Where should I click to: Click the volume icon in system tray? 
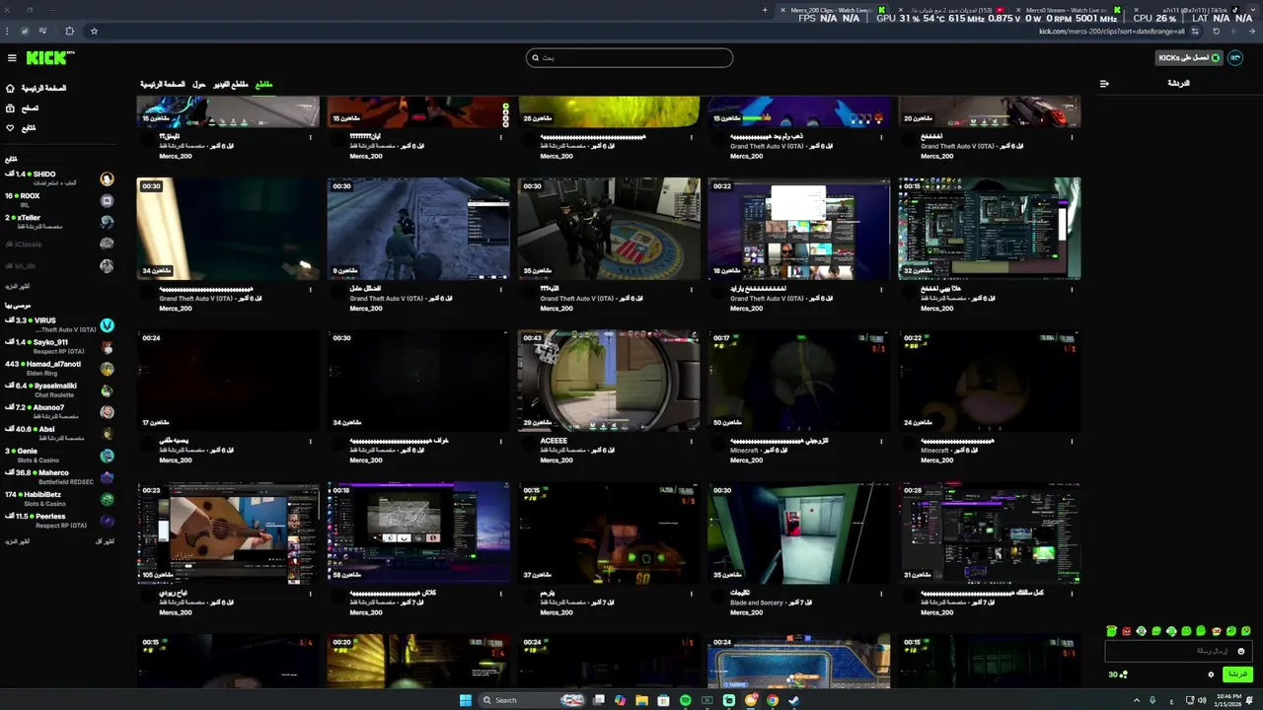1202,700
